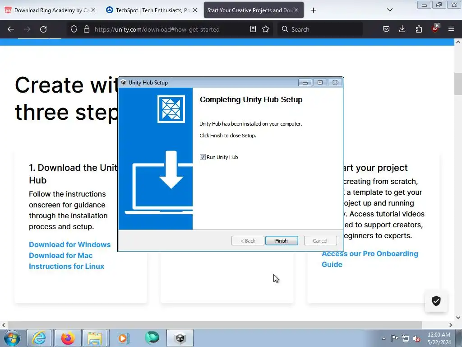Show hidden tray icons arrow
This screenshot has height=347, width=462.
coord(383,338)
